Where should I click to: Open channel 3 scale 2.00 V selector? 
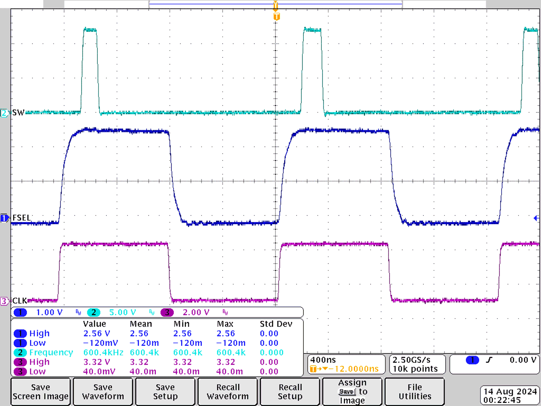click(x=196, y=312)
